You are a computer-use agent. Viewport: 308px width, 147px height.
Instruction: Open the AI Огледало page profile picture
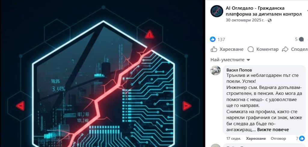217,11
